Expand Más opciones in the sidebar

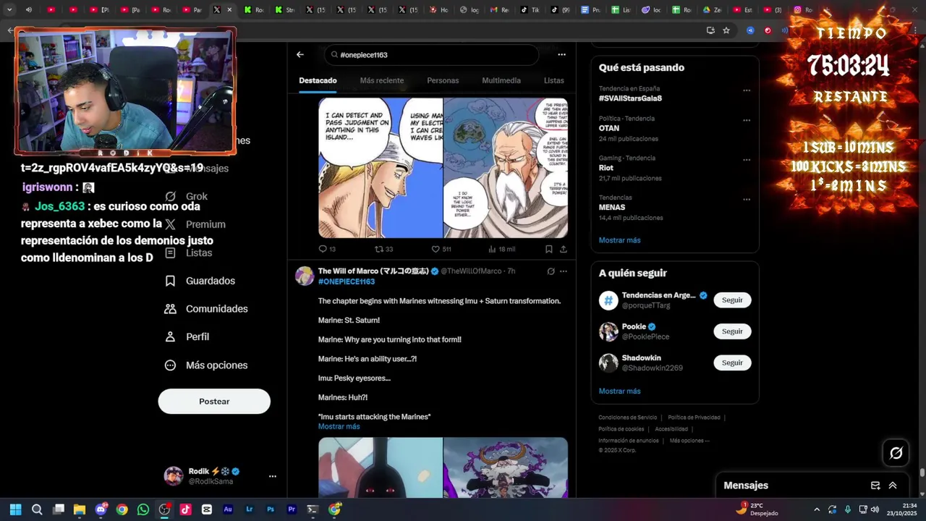[x=206, y=365]
